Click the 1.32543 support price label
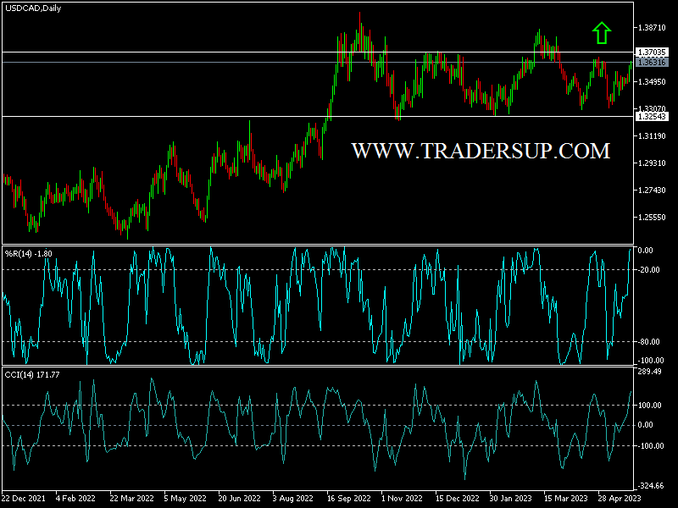678x508 pixels. coord(652,117)
